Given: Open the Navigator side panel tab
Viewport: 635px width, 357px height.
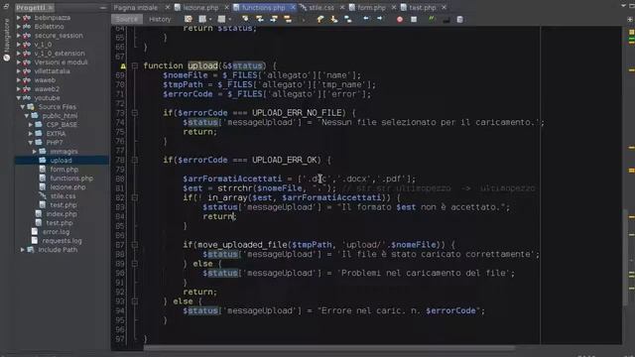Looking at the screenshot, I should coord(7,41).
